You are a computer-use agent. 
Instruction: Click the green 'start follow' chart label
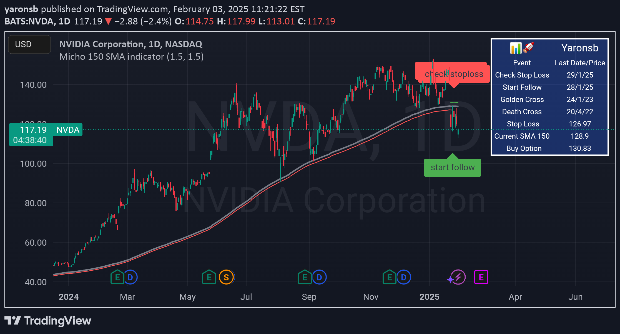(x=453, y=167)
